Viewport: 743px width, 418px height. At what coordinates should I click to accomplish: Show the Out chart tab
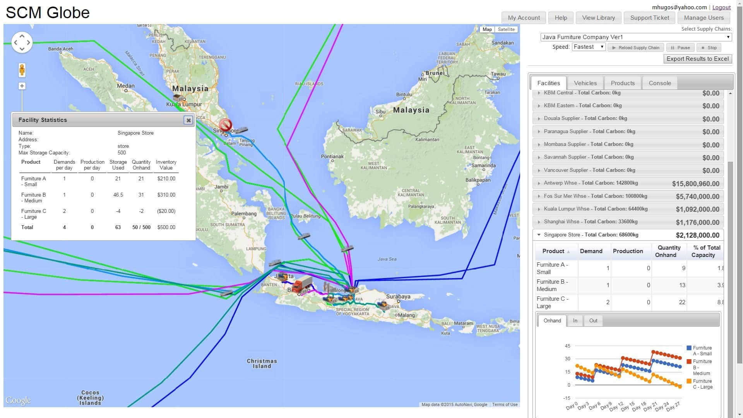(x=593, y=320)
